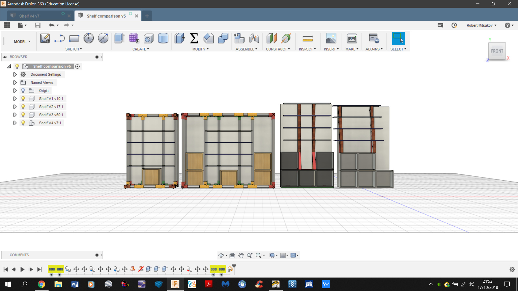
Task: Toggle visibility of Shelf V3 v50:1
Action: 23,115
